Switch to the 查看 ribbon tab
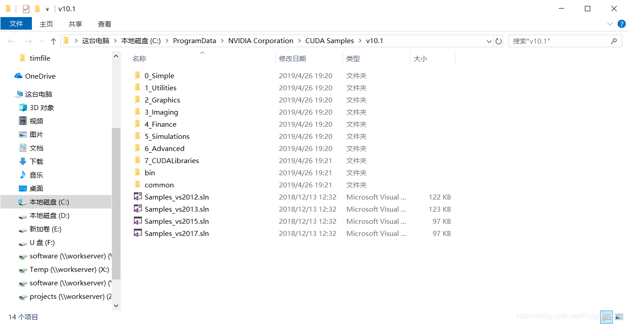Image resolution: width=628 pixels, height=324 pixels. pyautogui.click(x=105, y=24)
